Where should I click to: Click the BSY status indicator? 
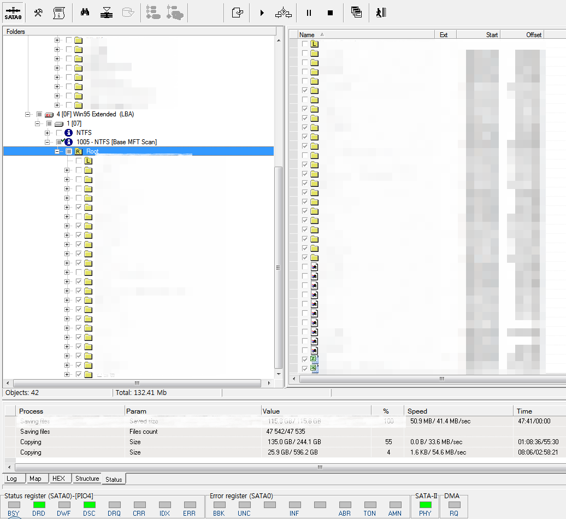coord(14,505)
